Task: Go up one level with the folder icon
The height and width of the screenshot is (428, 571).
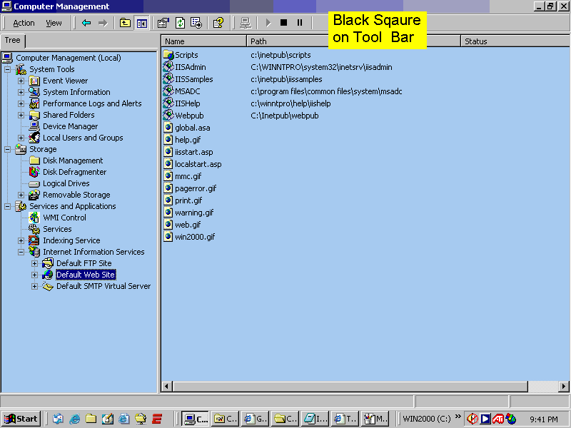Action: click(x=125, y=23)
